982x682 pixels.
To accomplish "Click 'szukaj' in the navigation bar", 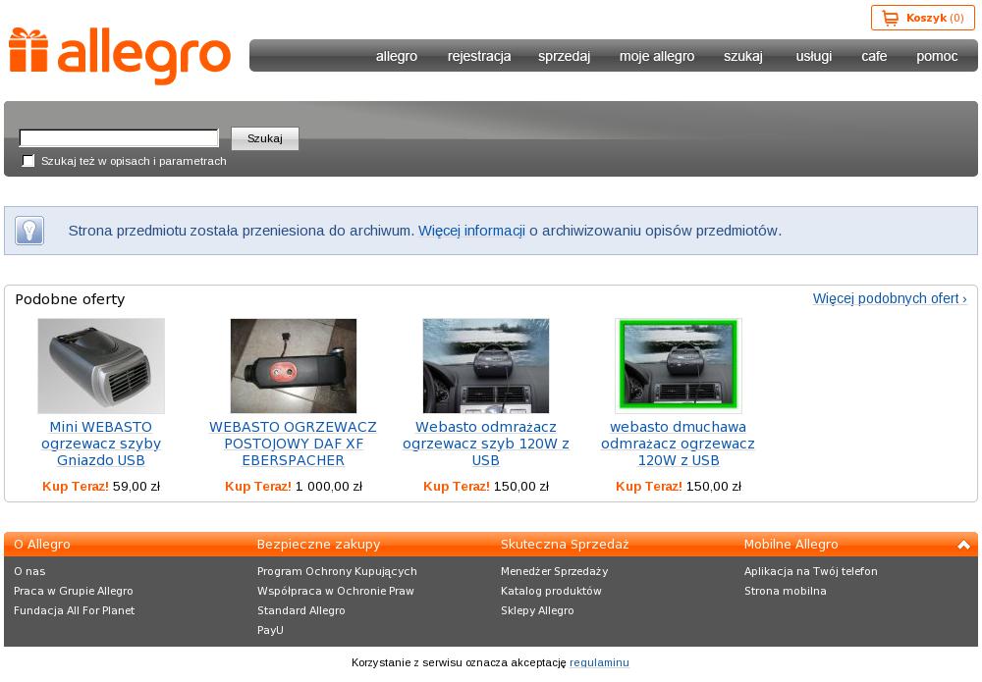I will tap(743, 56).
